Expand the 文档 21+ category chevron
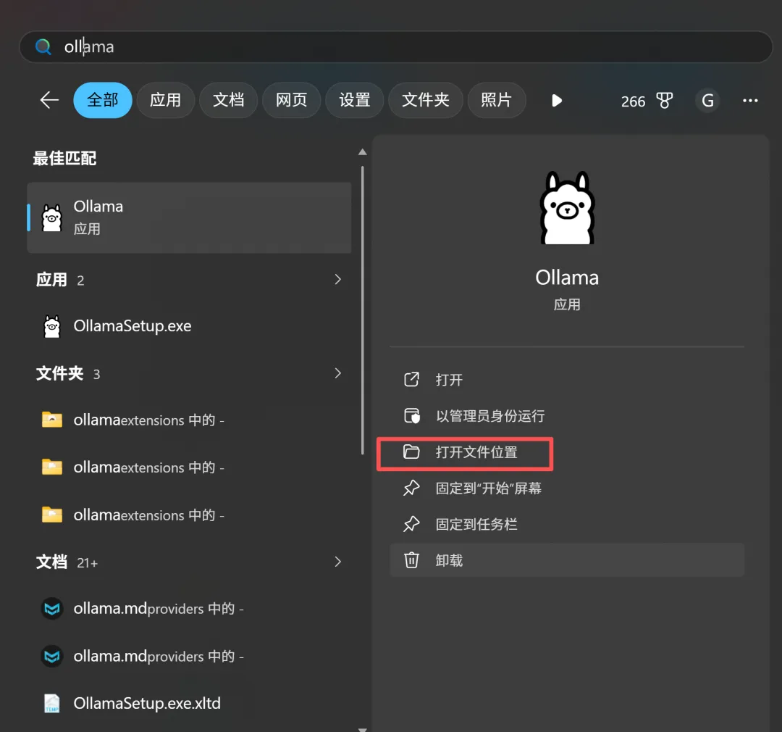 click(338, 562)
